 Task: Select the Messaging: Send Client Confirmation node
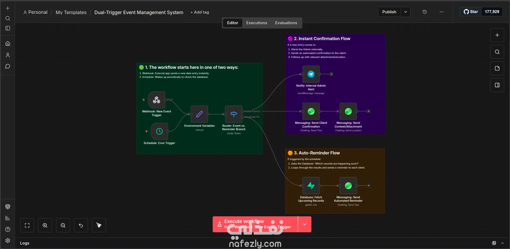(x=311, y=111)
